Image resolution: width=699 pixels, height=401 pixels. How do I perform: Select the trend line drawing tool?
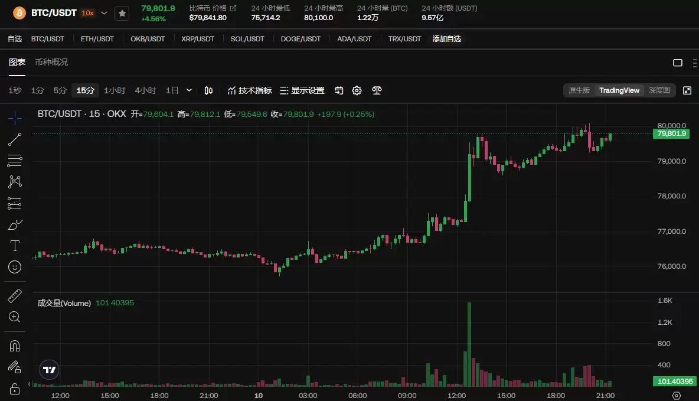tap(15, 139)
